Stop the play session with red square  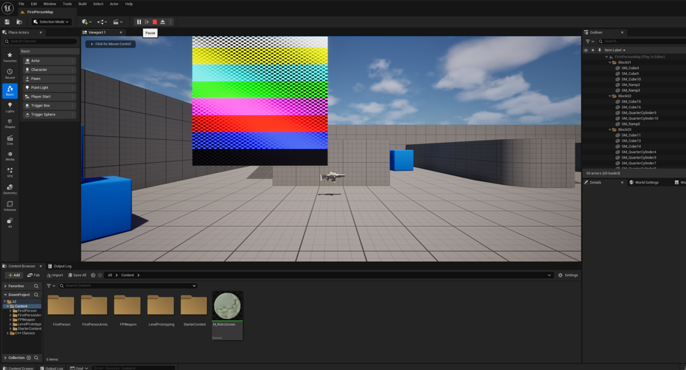click(155, 22)
